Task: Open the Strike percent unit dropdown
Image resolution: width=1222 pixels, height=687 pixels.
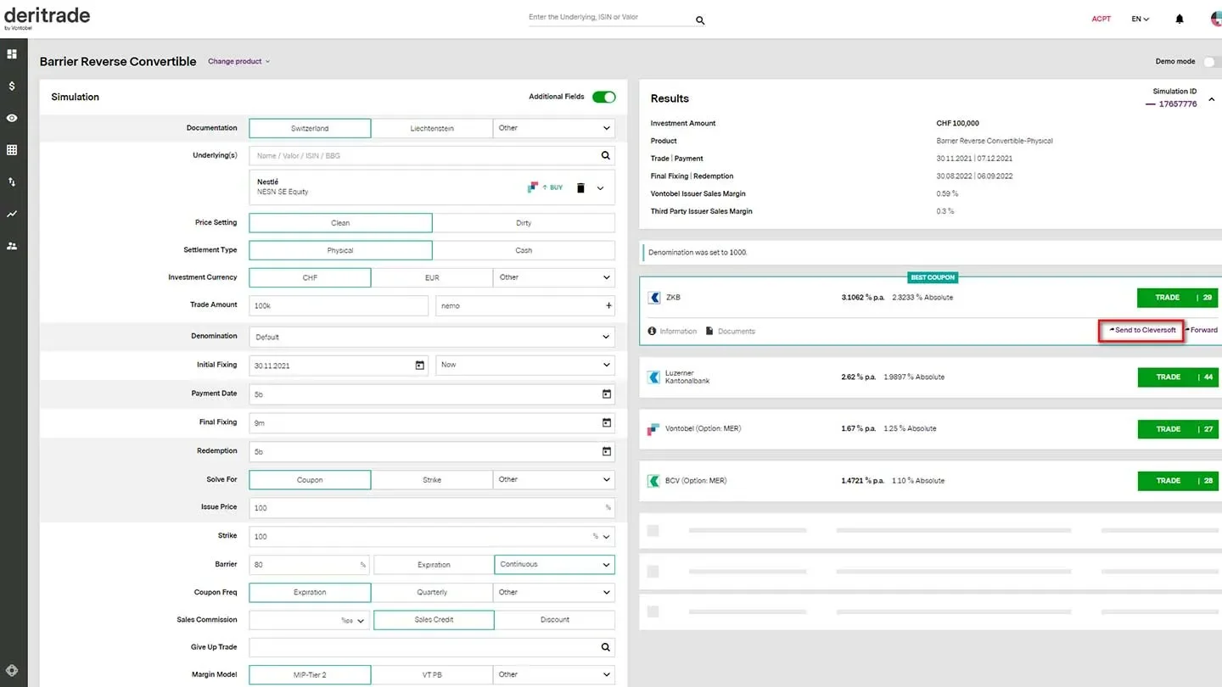Action: pyautogui.click(x=602, y=536)
